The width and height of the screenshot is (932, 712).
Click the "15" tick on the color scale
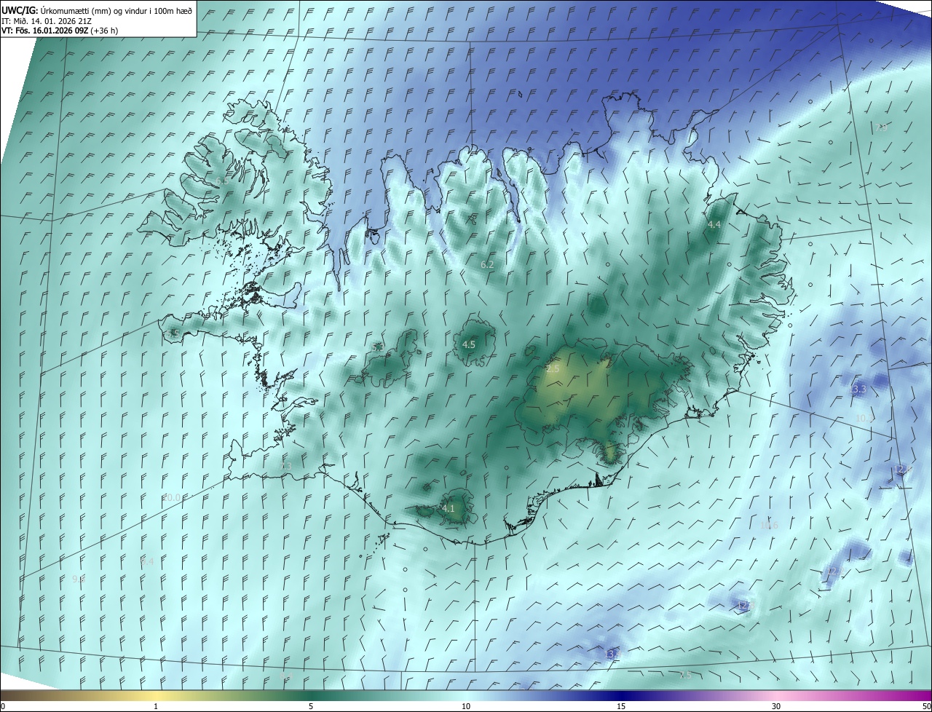coord(621,706)
